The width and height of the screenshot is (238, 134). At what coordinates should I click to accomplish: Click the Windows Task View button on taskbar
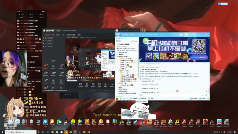(43, 132)
